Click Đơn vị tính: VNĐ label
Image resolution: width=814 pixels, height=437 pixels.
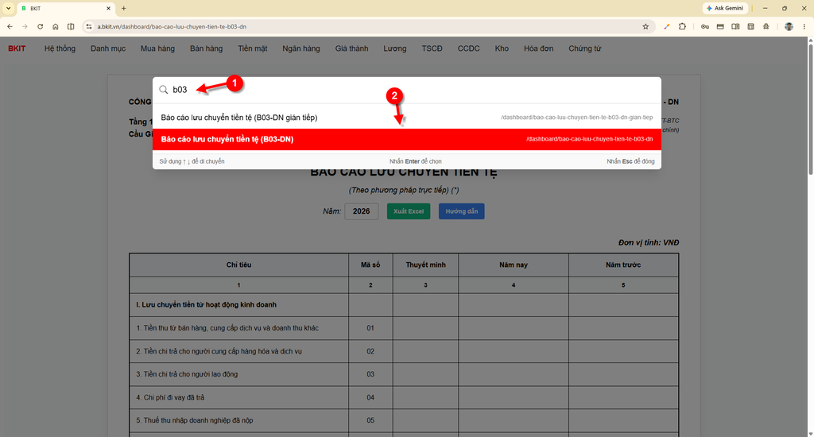(649, 242)
